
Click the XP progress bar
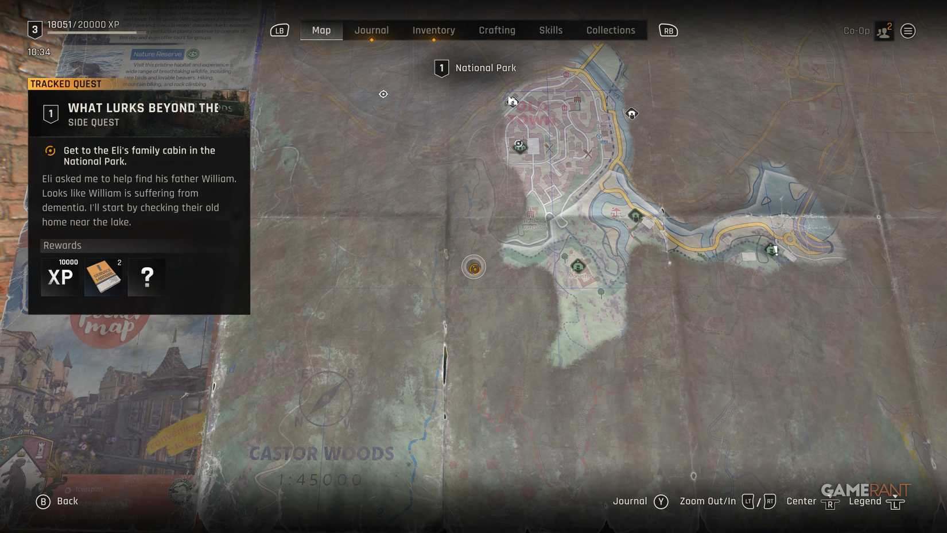[92, 33]
